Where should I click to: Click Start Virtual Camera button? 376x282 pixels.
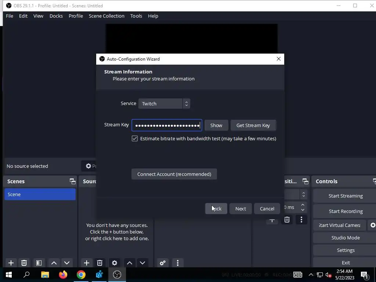coord(340,225)
